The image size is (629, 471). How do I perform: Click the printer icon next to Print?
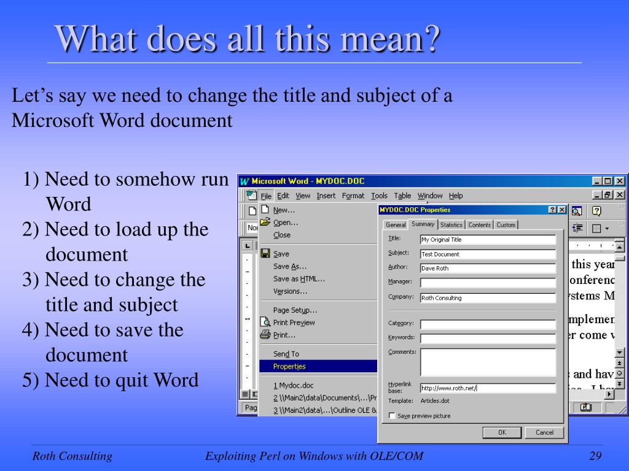(265, 334)
